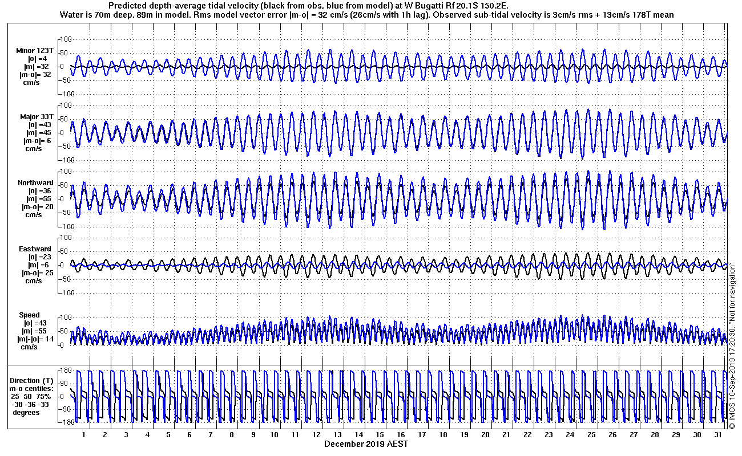Screen dimensions: 742x456
Task: Click the 'Eastward' panel label
Action: [x=36, y=249]
